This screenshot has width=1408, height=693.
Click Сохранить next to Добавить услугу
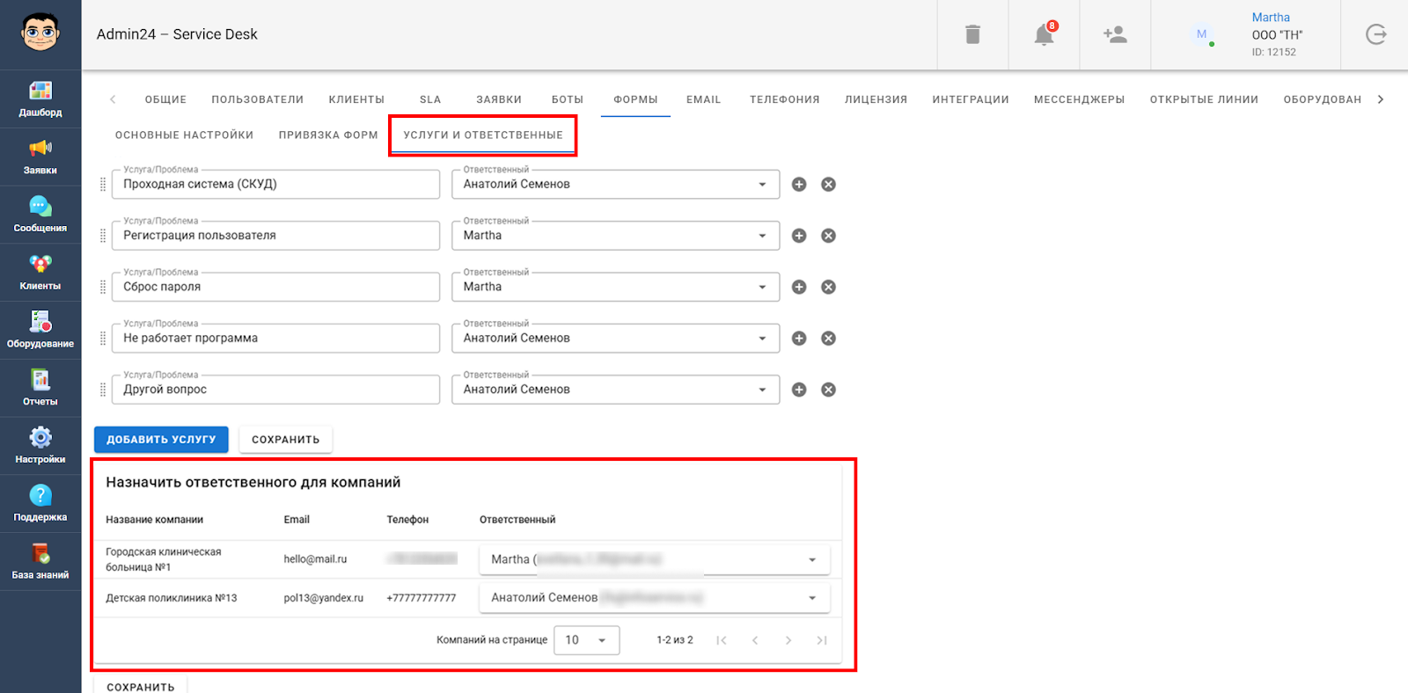click(285, 440)
